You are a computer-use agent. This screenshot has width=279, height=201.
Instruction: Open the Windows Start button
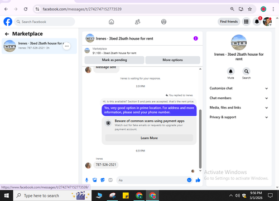tap(7, 195)
